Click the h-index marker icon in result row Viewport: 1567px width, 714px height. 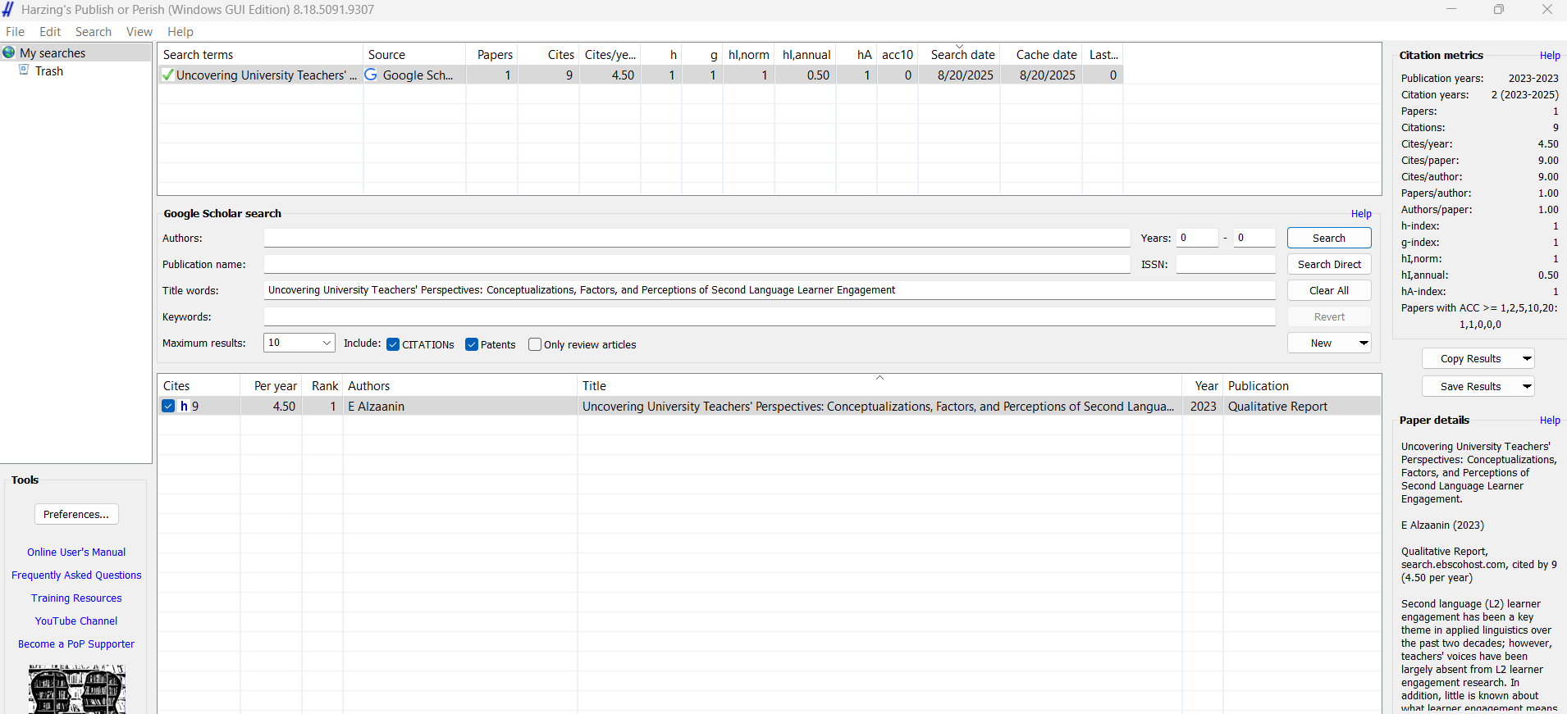tap(185, 407)
